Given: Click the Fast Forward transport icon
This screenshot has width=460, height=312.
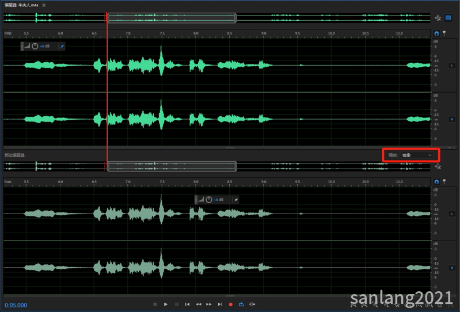Looking at the screenshot, I should 209,304.
